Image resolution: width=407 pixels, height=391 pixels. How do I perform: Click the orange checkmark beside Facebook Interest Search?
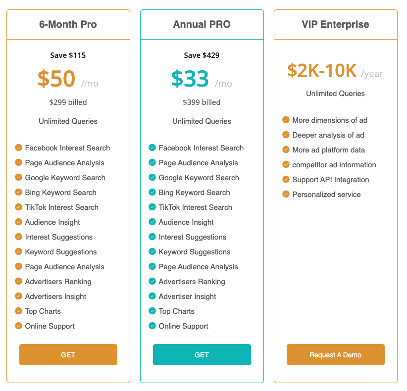[x=19, y=147]
